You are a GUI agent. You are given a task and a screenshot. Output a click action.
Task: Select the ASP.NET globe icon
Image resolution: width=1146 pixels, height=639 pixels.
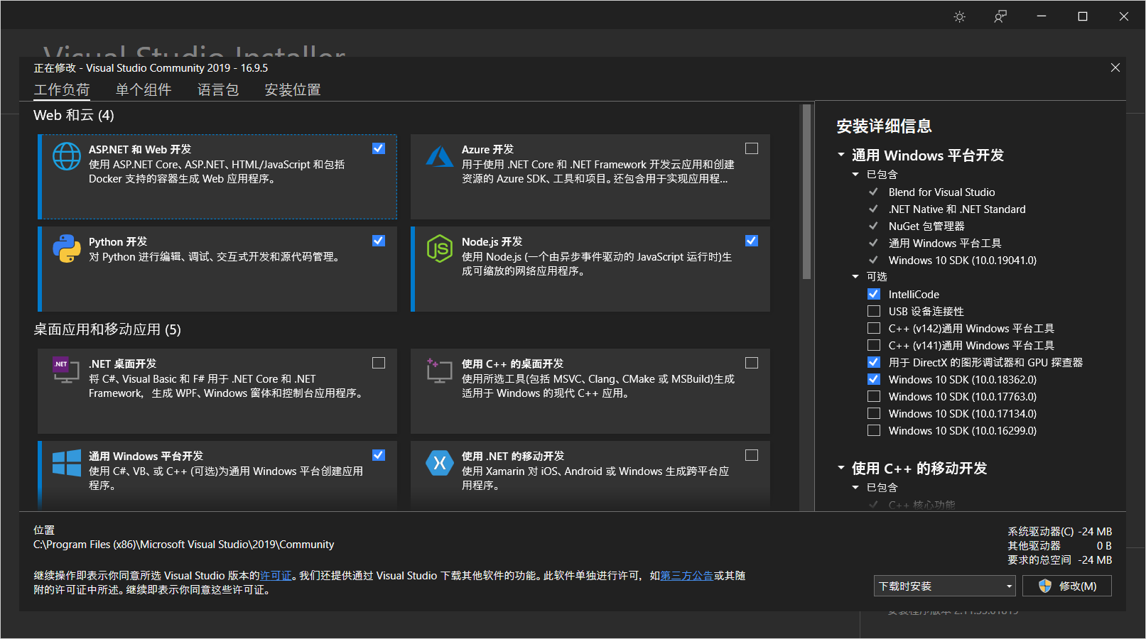pyautogui.click(x=66, y=157)
